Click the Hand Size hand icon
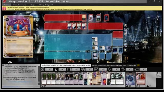 (x=123, y=69)
